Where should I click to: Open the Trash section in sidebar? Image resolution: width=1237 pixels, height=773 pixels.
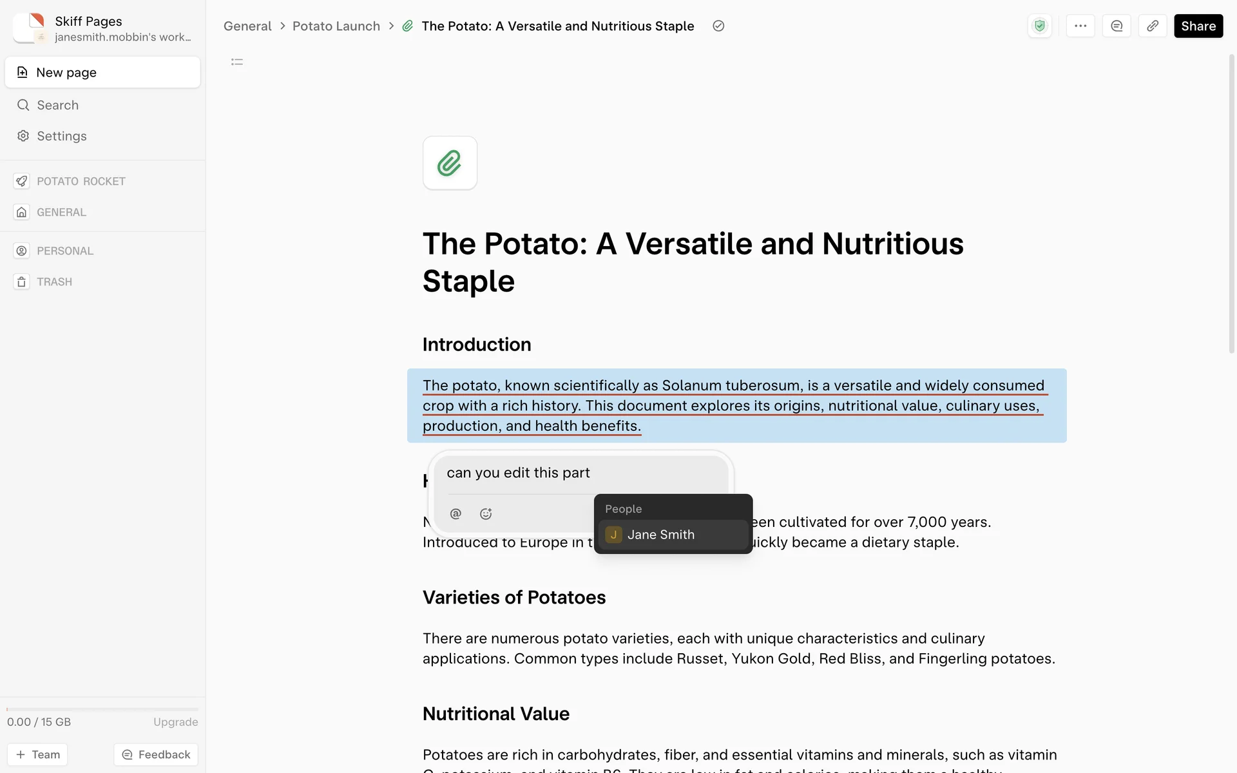[54, 282]
